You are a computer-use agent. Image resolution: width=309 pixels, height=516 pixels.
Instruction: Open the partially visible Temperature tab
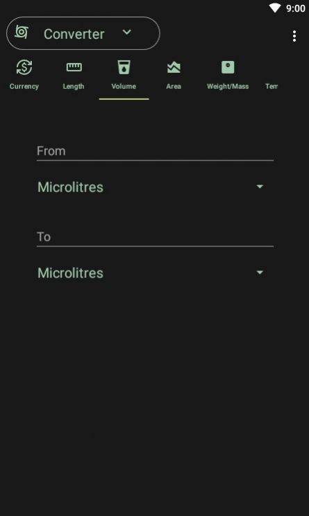(272, 86)
